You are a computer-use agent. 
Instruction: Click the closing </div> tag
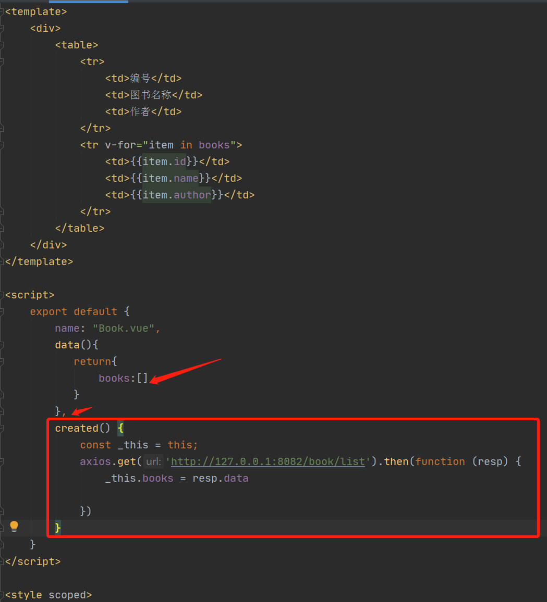click(x=48, y=245)
